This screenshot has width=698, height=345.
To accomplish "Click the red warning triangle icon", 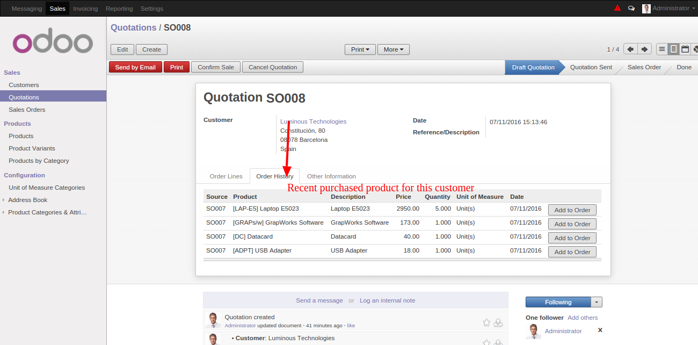I will pos(617,8).
